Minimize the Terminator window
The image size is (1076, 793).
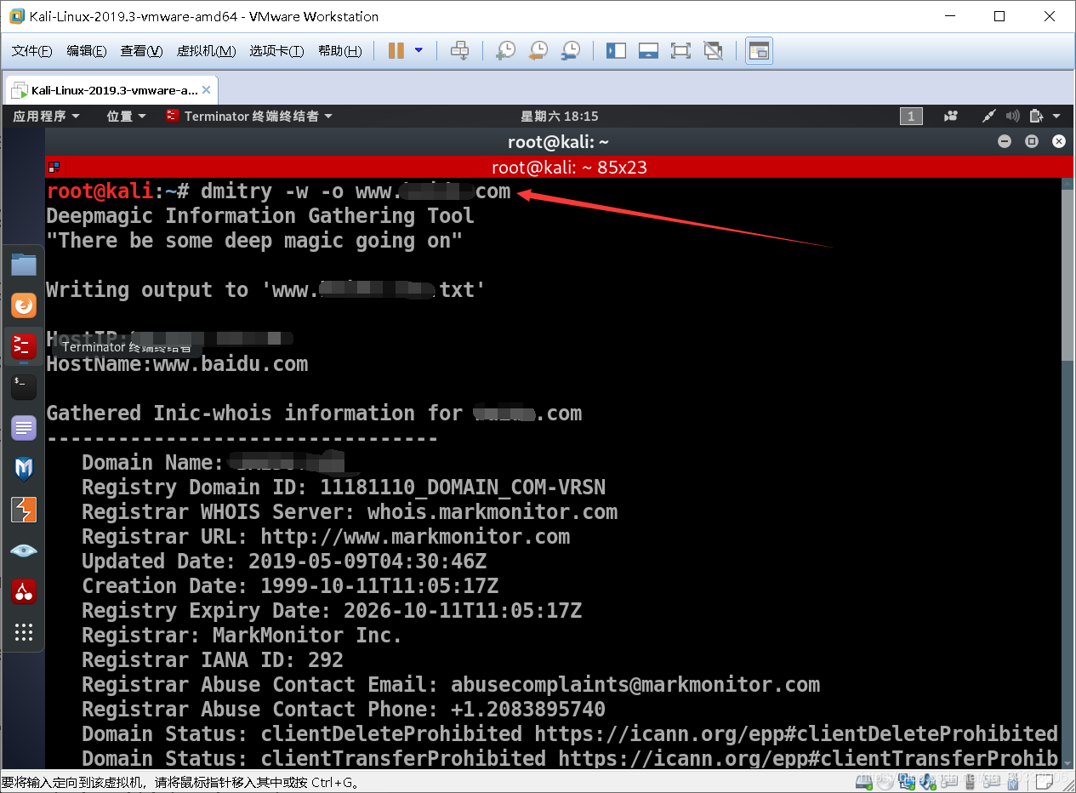tap(1005, 141)
